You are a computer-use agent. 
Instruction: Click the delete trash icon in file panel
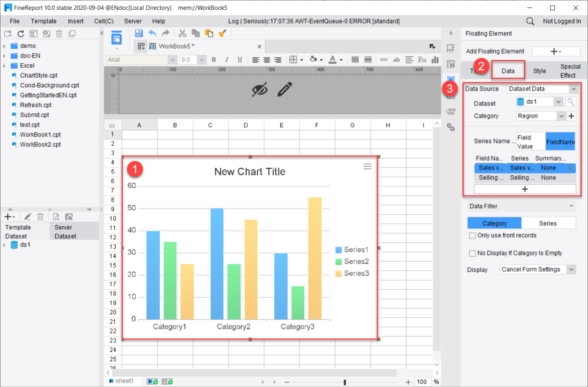59,33
